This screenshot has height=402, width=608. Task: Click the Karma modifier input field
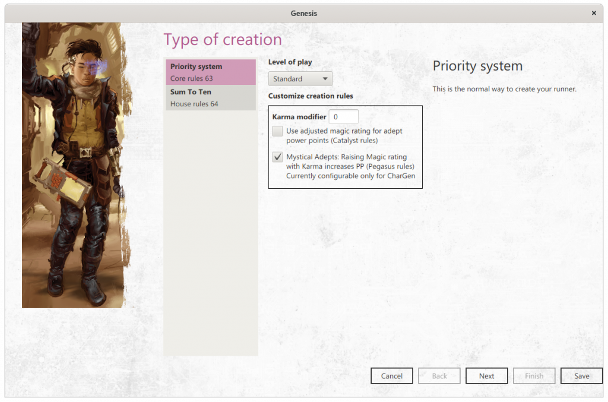[343, 117]
